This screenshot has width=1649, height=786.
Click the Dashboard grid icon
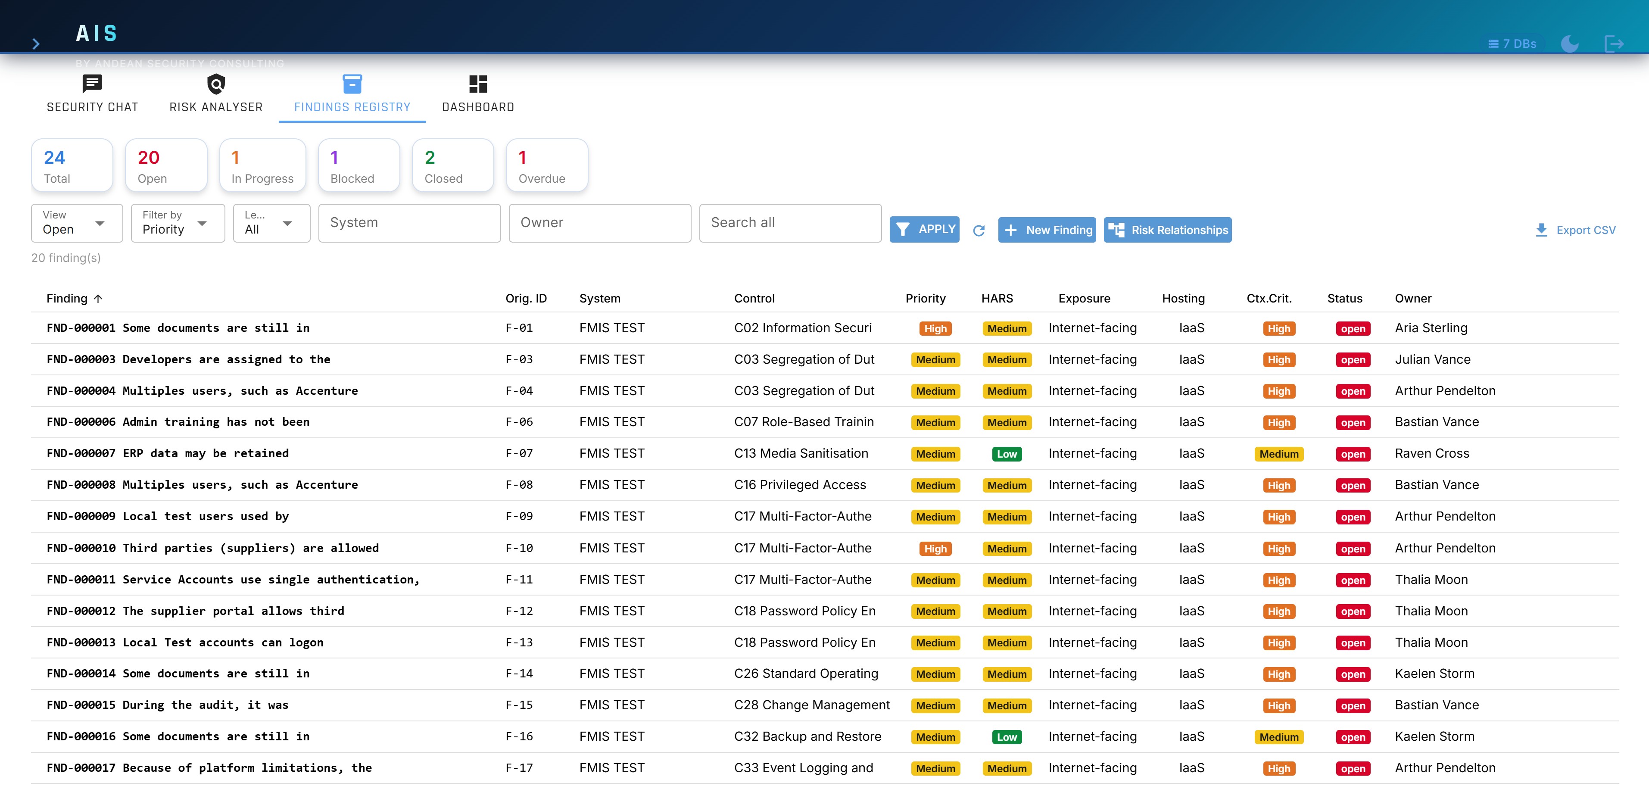click(x=478, y=84)
